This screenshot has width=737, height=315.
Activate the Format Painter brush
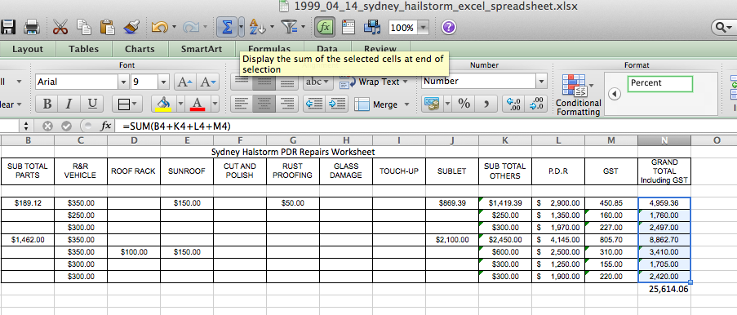click(131, 27)
